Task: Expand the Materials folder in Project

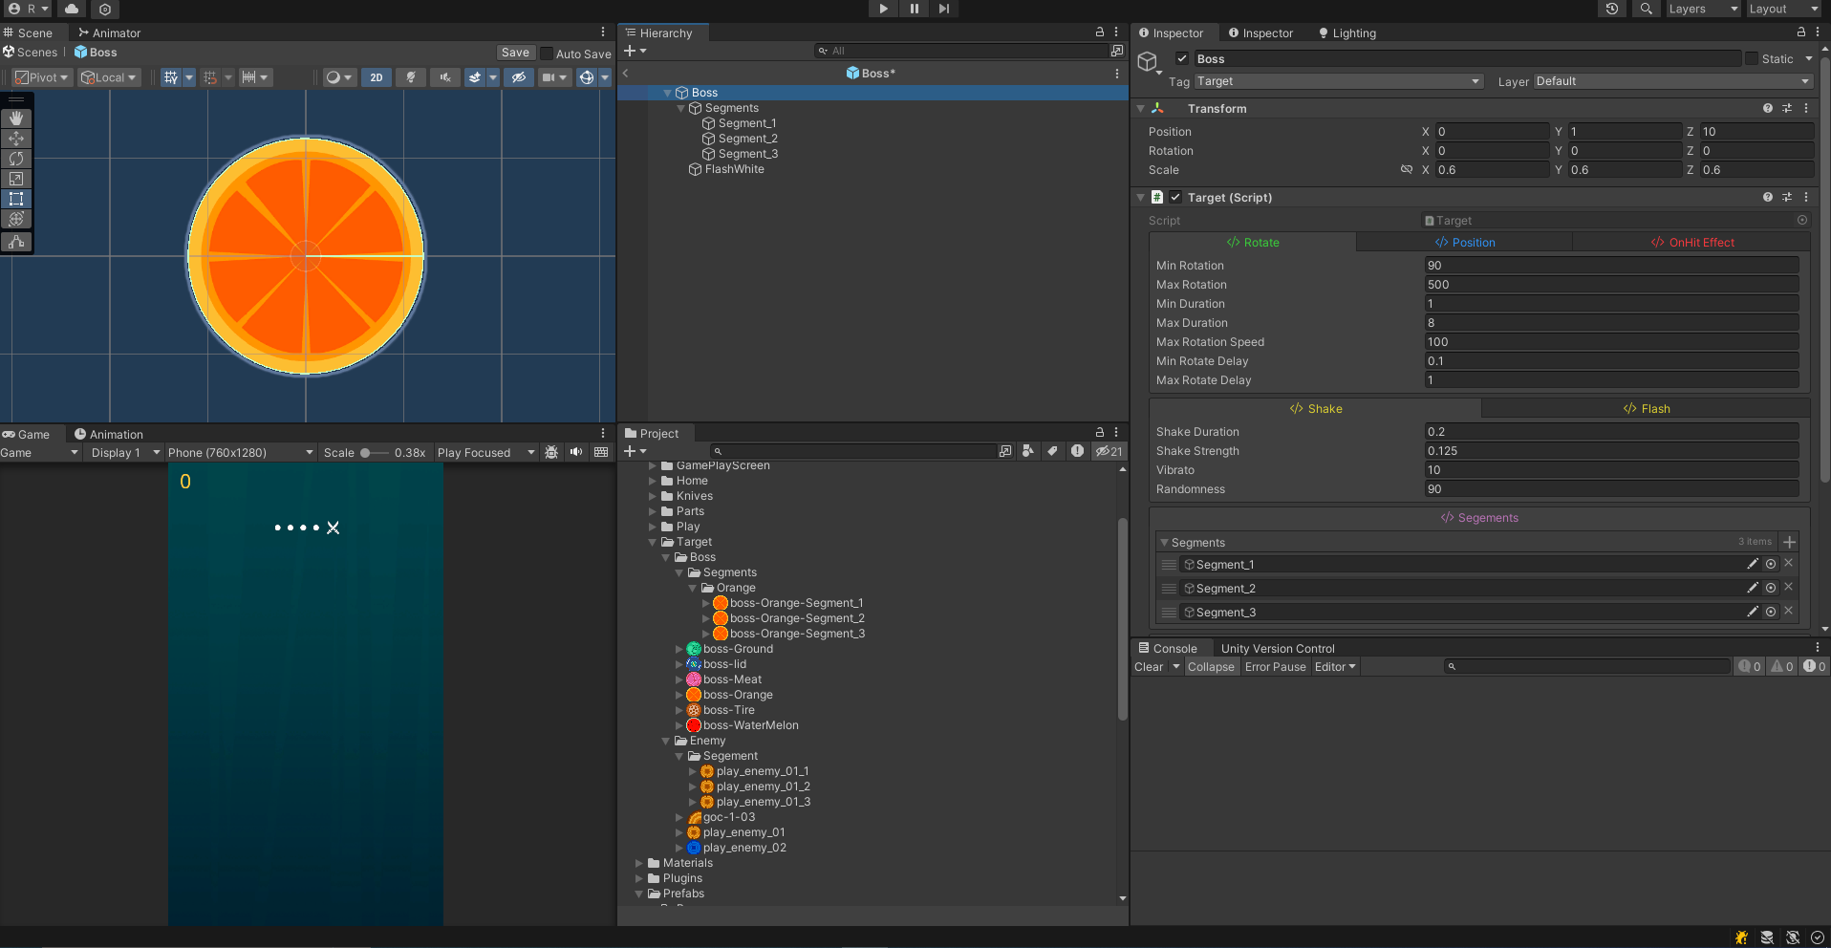Action: (640, 863)
